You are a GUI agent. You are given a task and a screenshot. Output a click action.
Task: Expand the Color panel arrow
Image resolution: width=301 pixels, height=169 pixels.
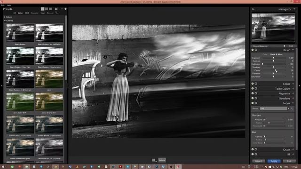(x=293, y=84)
